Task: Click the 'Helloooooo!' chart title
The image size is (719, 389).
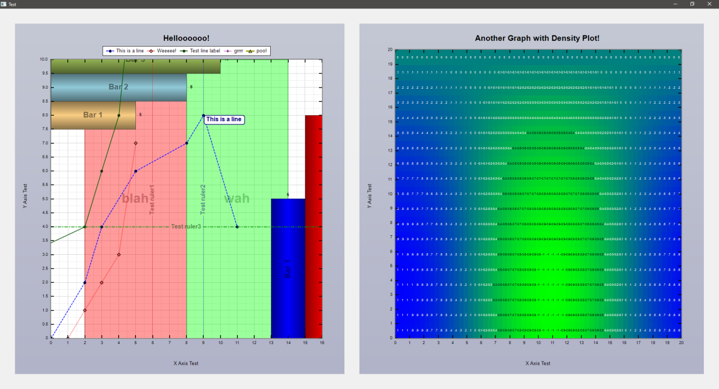Action: click(x=186, y=38)
